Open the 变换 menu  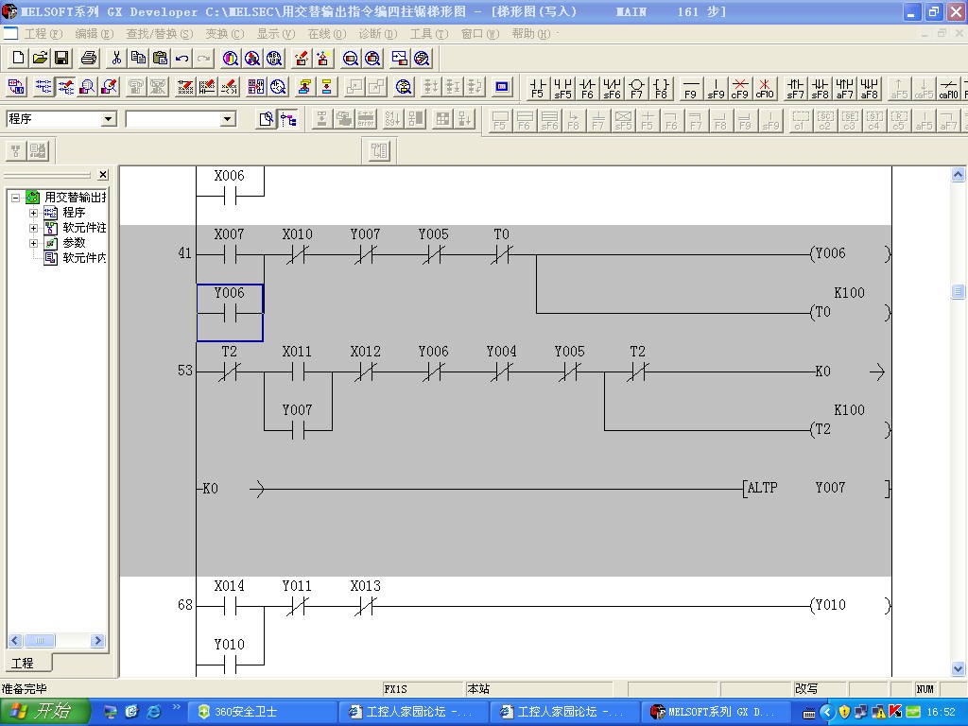(223, 34)
